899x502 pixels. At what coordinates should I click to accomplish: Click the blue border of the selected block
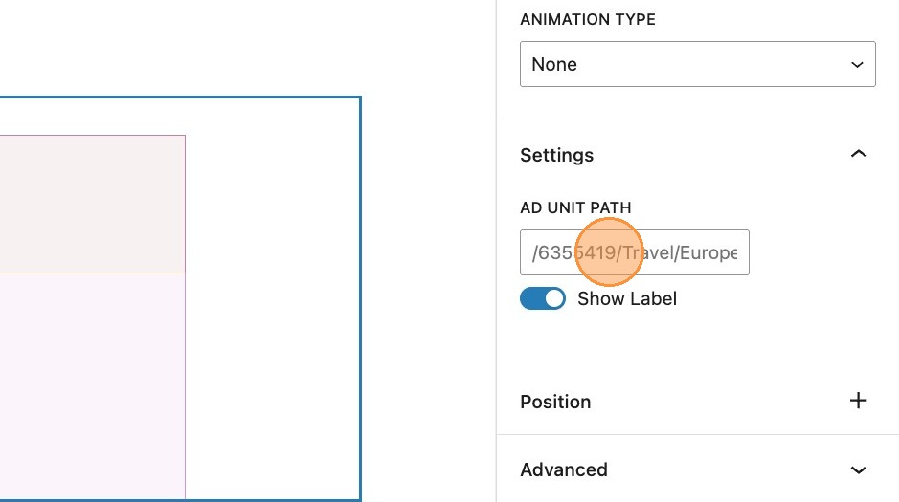(x=361, y=287)
